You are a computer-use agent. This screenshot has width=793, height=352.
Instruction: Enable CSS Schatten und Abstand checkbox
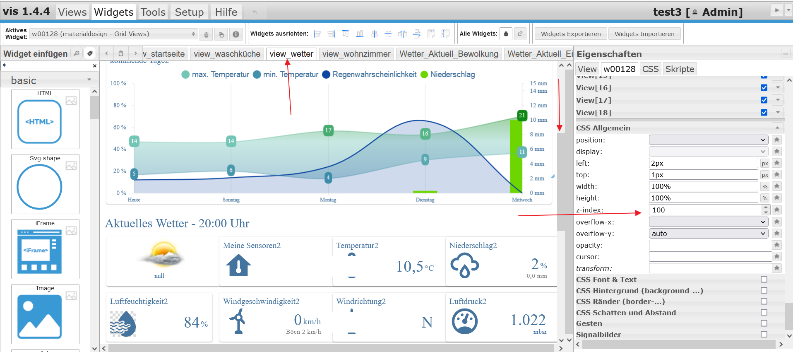[x=764, y=313]
